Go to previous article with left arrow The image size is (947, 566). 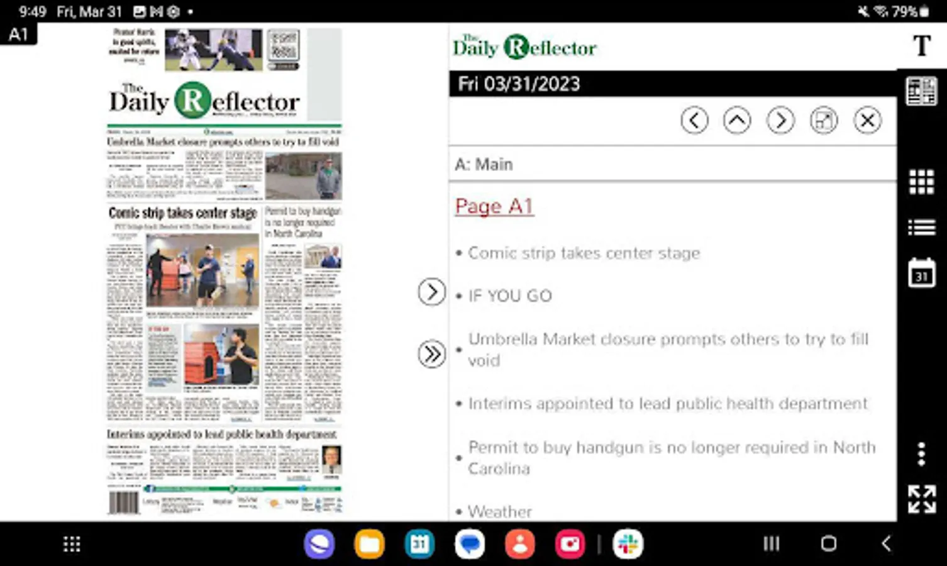(694, 120)
